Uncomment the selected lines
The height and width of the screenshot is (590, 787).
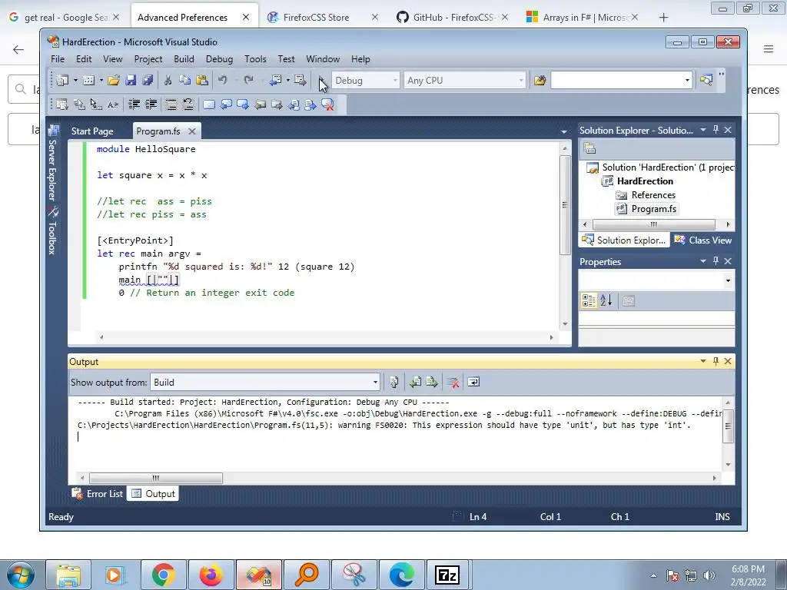188,104
